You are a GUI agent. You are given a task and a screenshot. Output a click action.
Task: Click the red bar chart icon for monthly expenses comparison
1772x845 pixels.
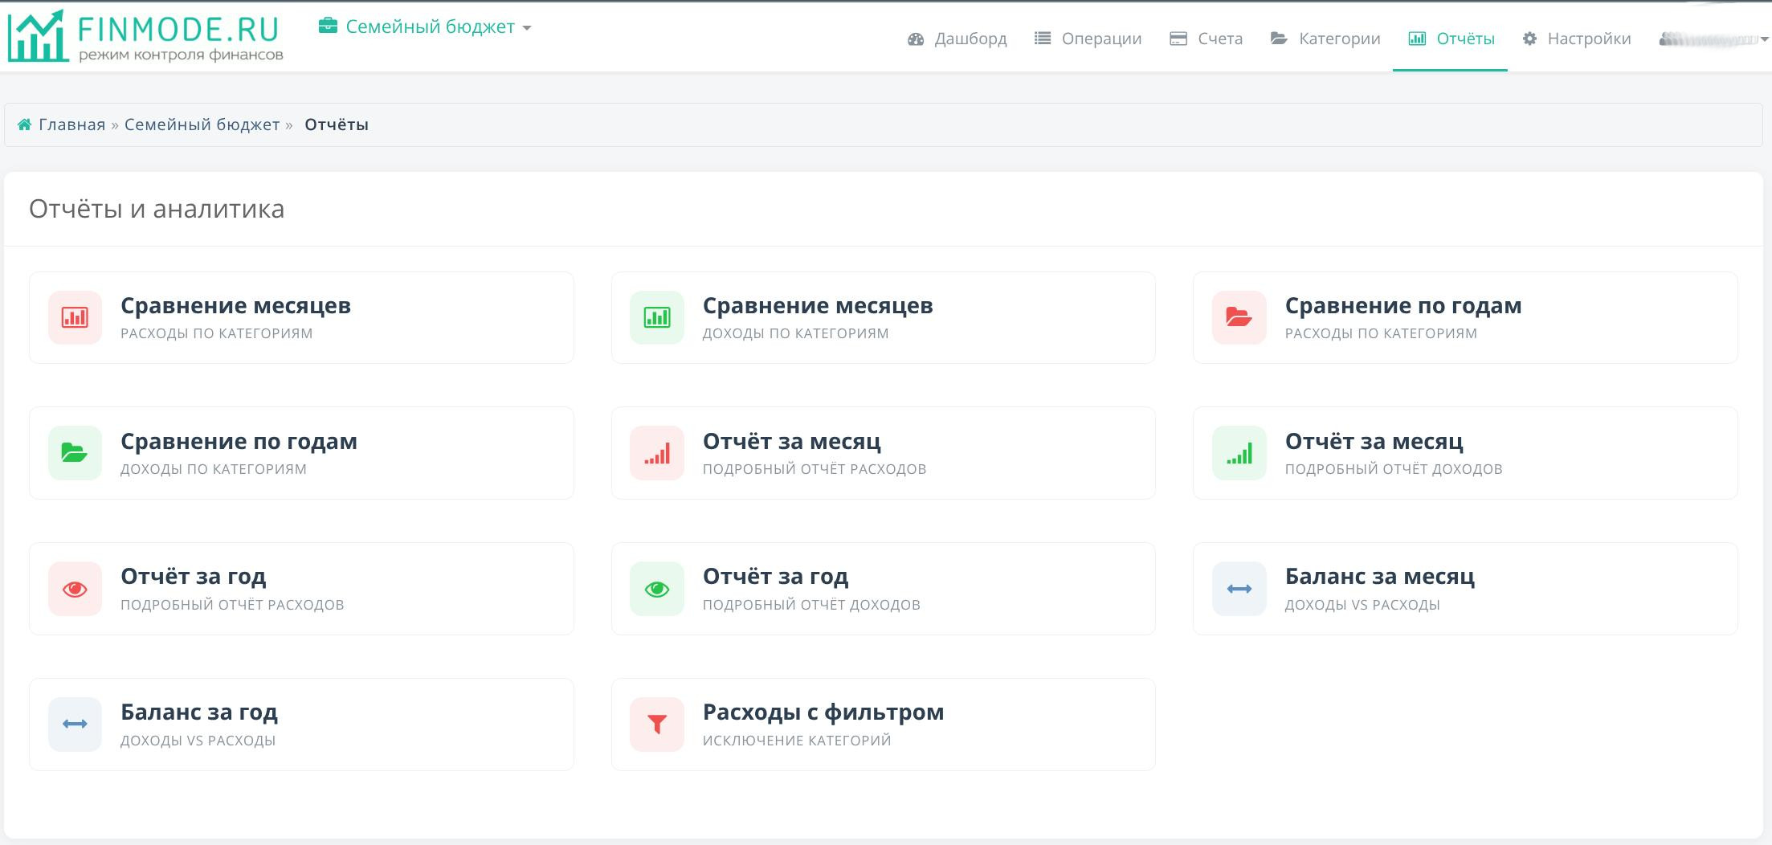(75, 317)
